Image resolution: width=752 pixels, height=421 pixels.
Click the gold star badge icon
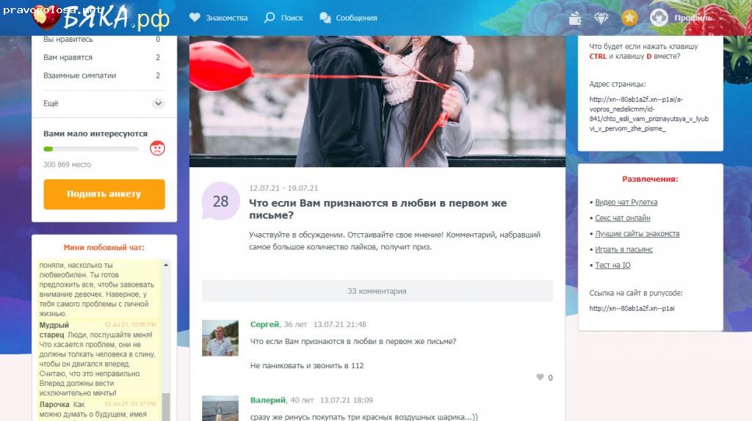click(x=629, y=18)
